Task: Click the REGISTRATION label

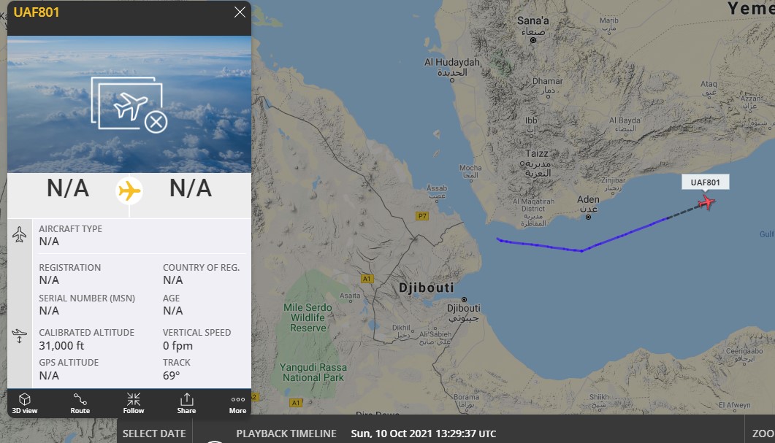Action: pos(69,267)
